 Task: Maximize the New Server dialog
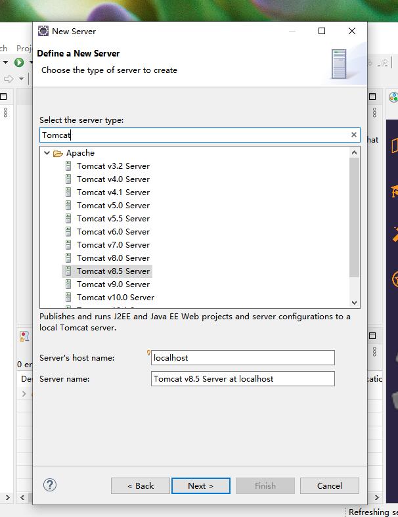click(322, 31)
